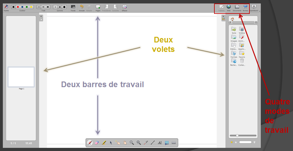The height and width of the screenshot is (151, 293).
Task: Collapse the right library pane
Action: (223, 16)
